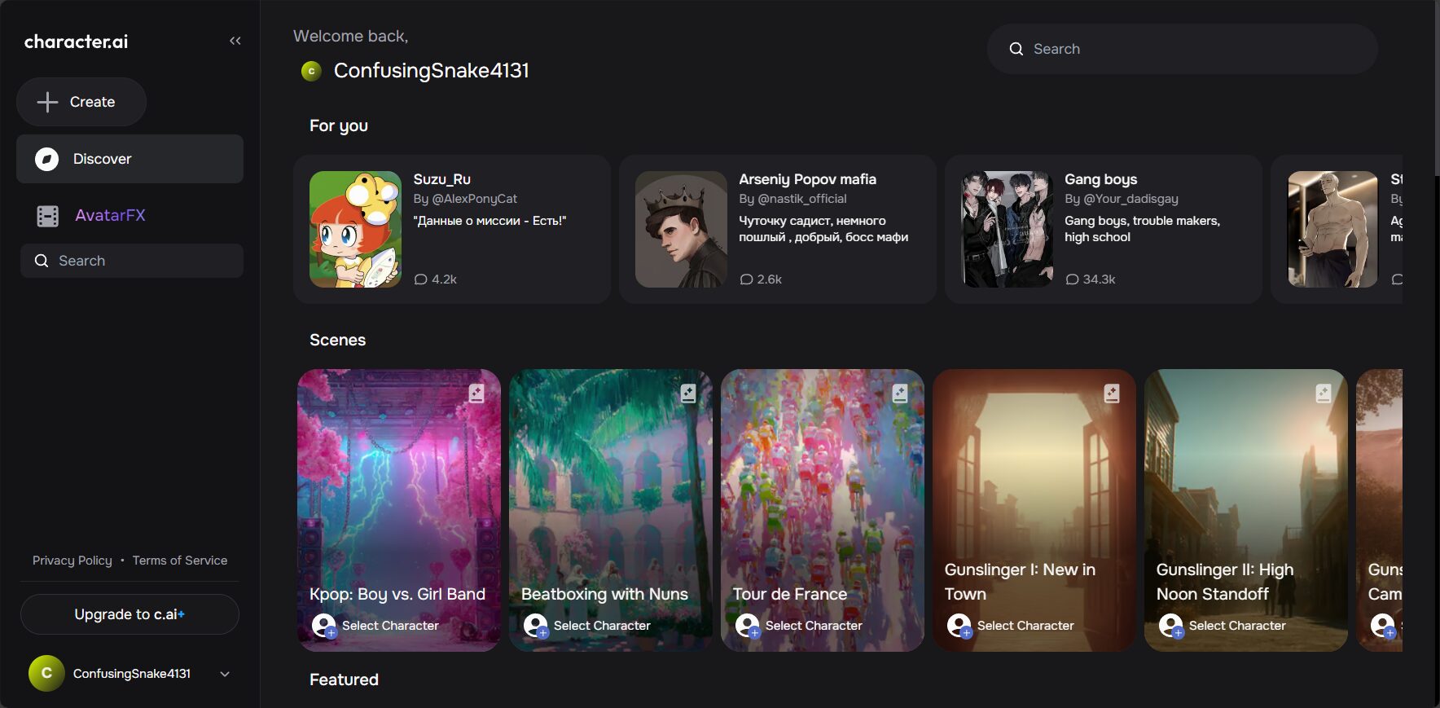Click the add-character avatar icon on Beatboxing scene
The width and height of the screenshot is (1440, 708).
click(x=536, y=626)
